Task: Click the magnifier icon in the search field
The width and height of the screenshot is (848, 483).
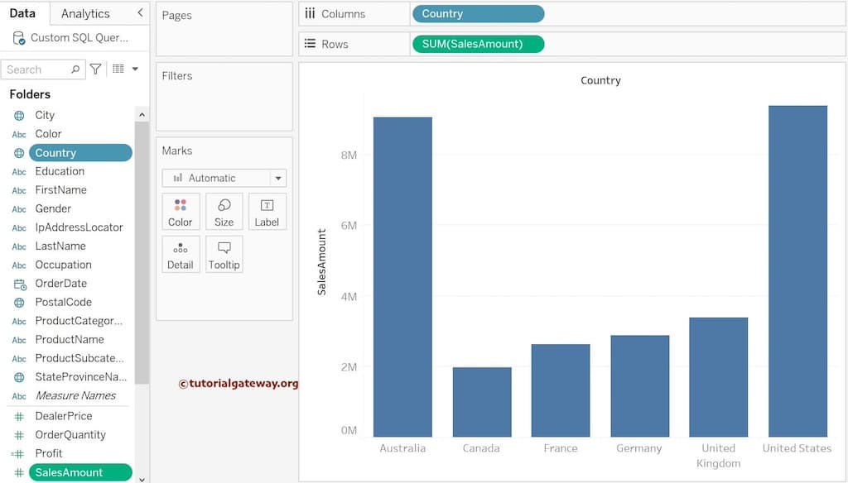Action: point(74,69)
